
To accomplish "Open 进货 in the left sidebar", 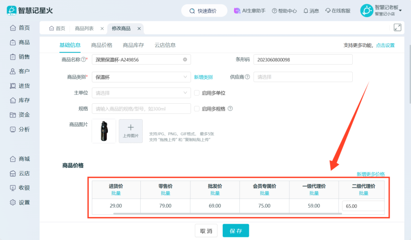I will 20,86.
